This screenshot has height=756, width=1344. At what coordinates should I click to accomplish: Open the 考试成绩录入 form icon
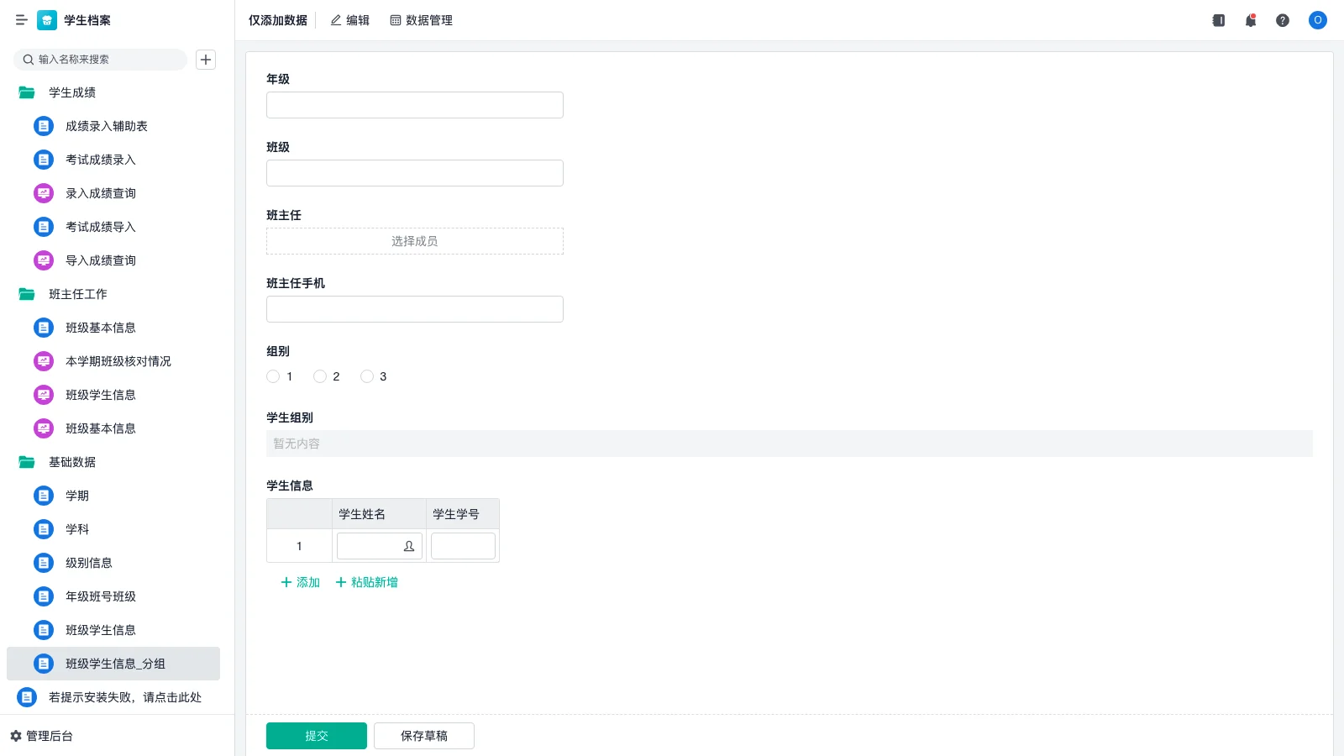(x=43, y=160)
